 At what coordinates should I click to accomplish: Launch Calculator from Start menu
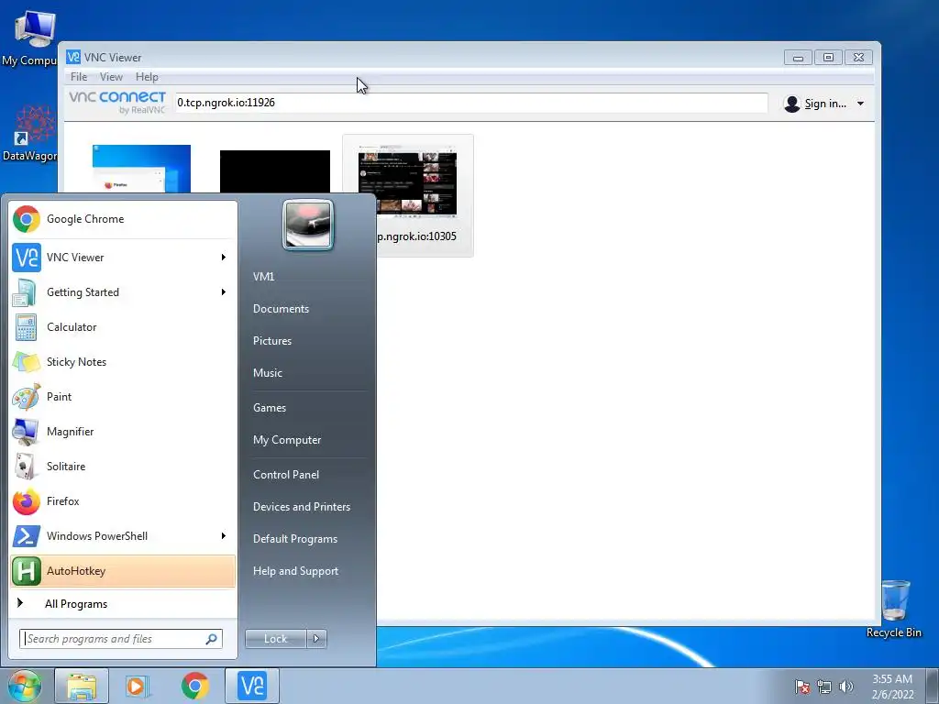tap(123, 327)
